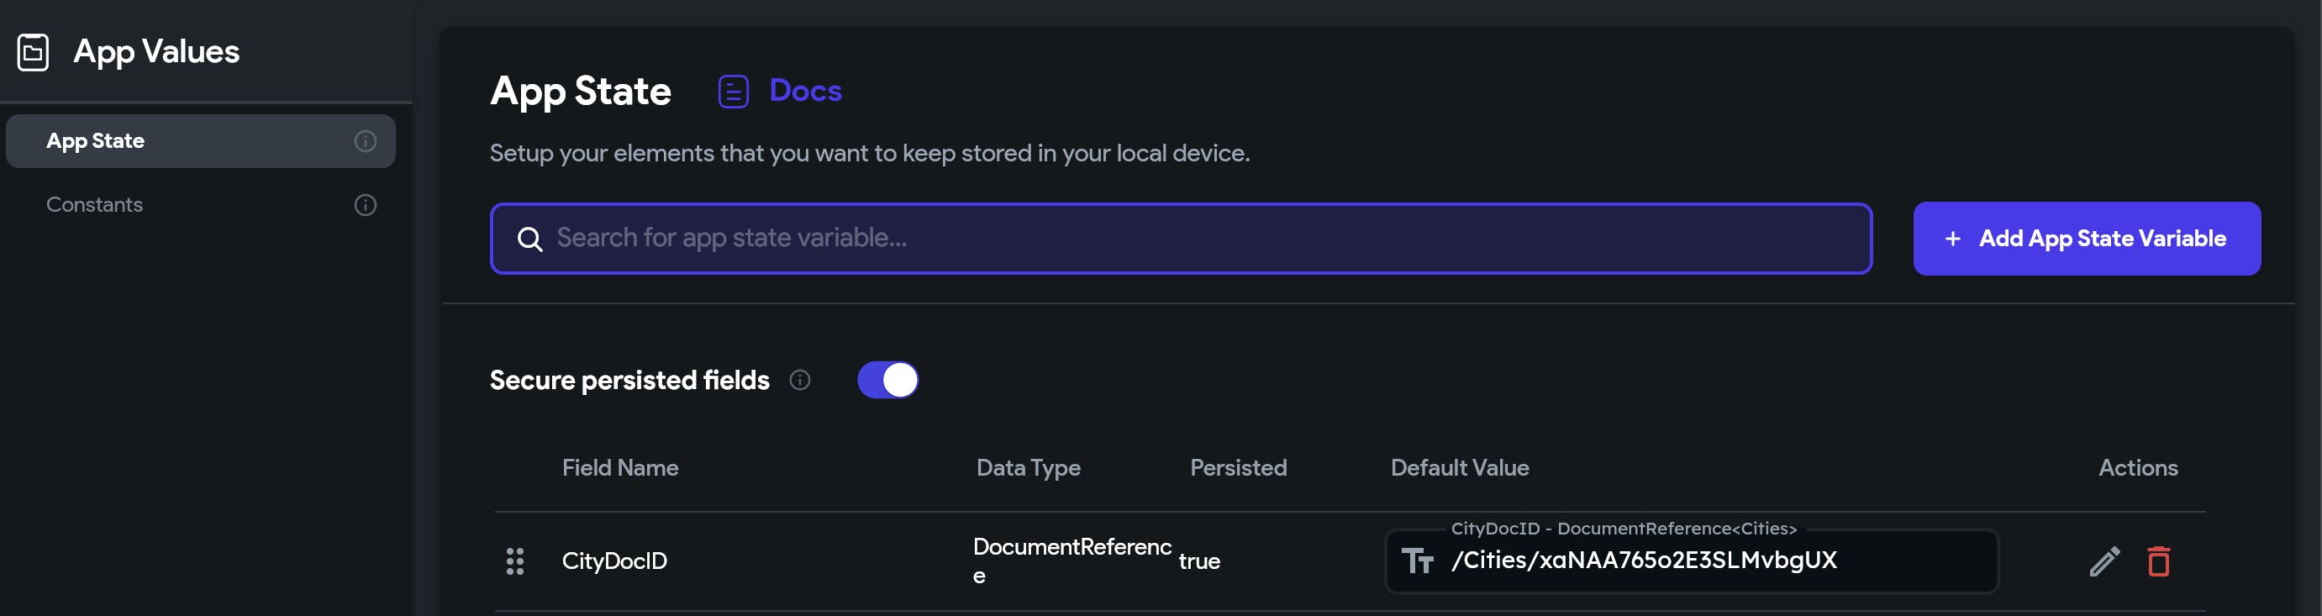This screenshot has height=616, width=2322.
Task: Click the Docs document icon
Action: pyautogui.click(x=733, y=91)
